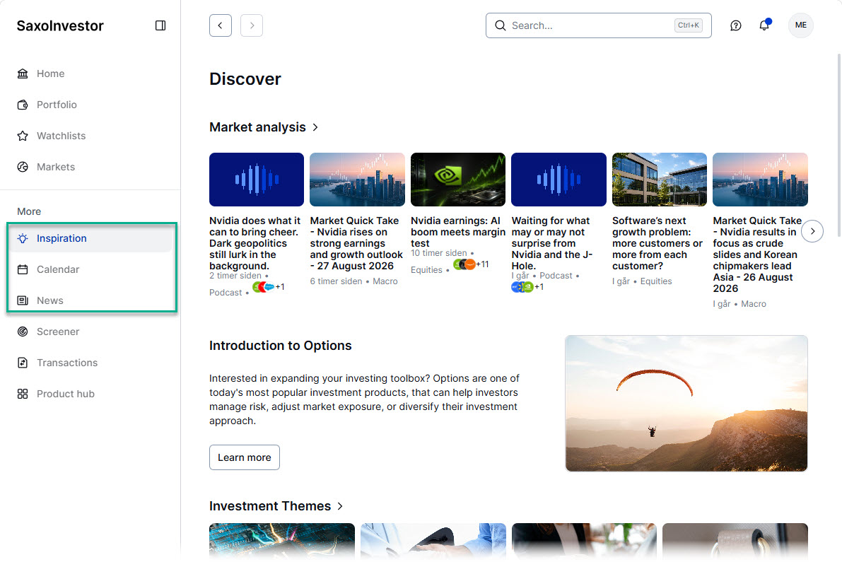Click the search magnifier icon
The image size is (842, 562).
coord(500,25)
